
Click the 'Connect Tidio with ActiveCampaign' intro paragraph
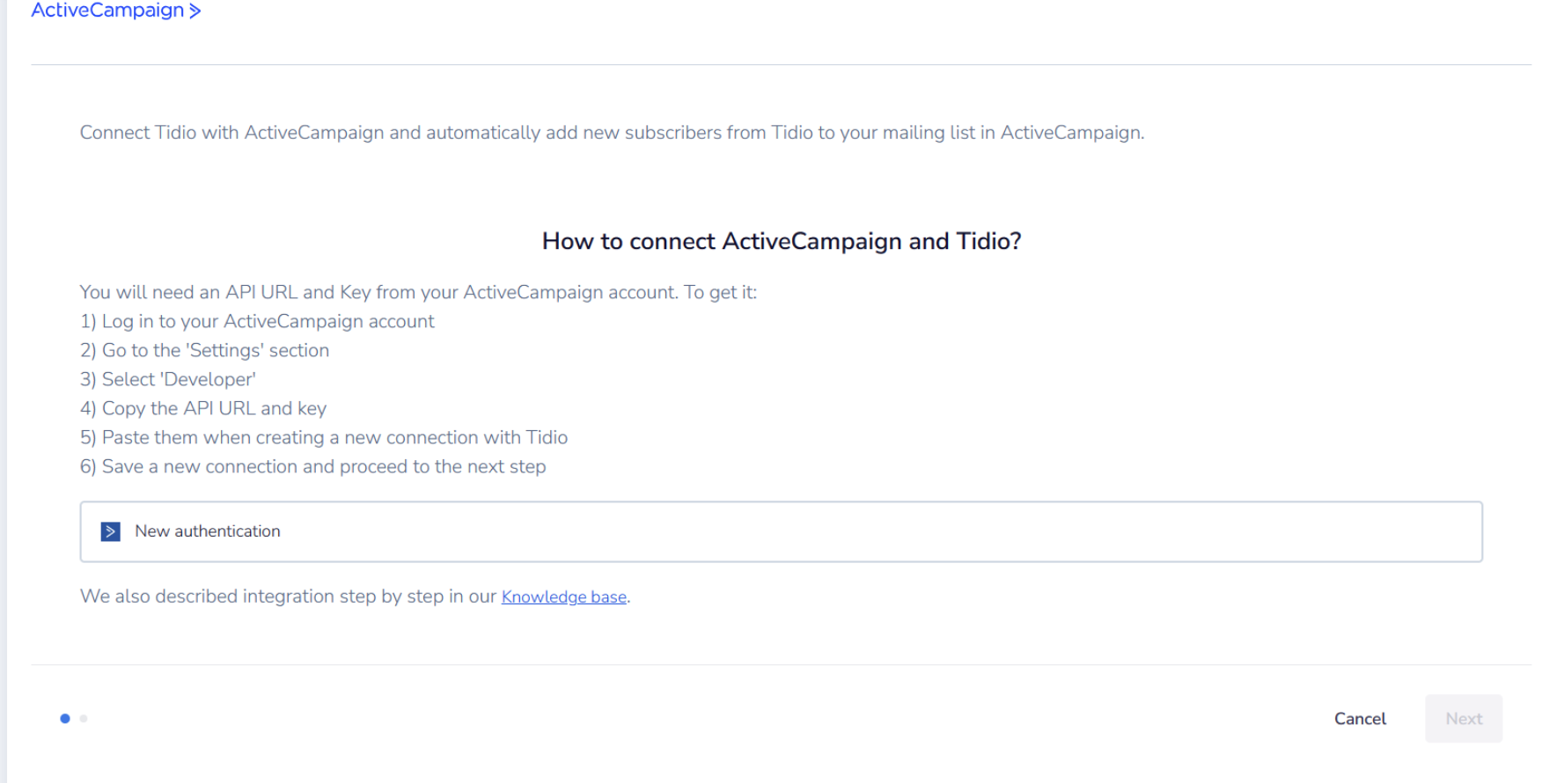612,133
